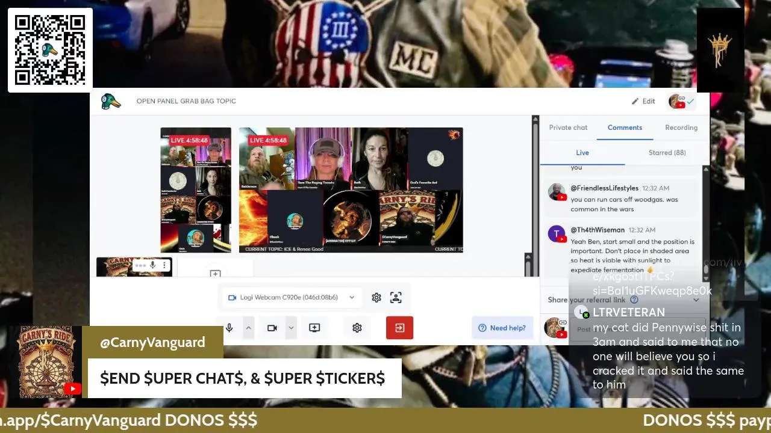Click the small live preview on the left
Image resolution: width=771 pixels, height=433 pixels.
point(196,190)
